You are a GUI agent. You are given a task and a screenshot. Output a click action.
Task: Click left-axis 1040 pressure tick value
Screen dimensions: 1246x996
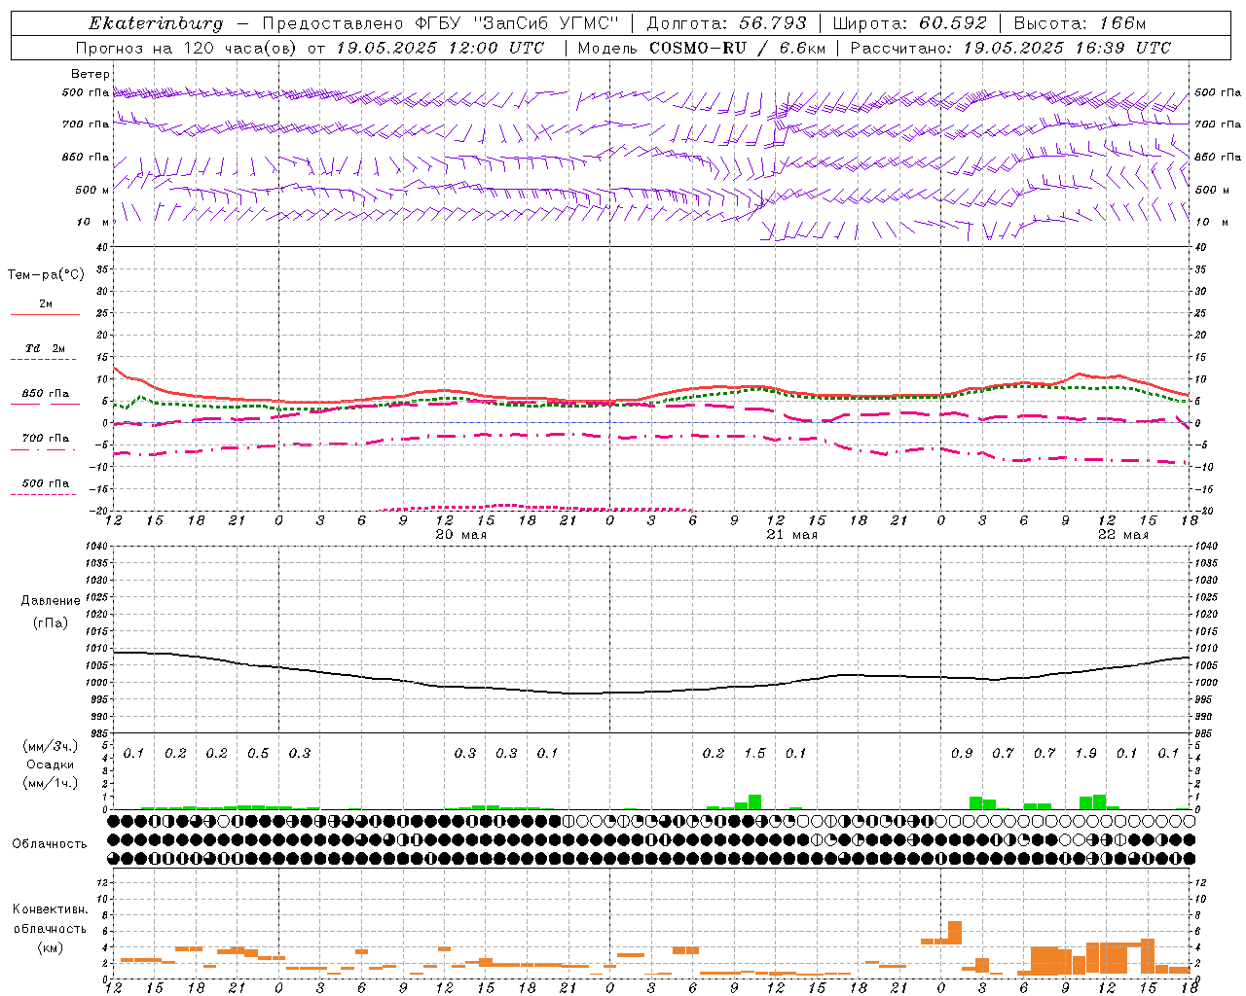point(94,546)
